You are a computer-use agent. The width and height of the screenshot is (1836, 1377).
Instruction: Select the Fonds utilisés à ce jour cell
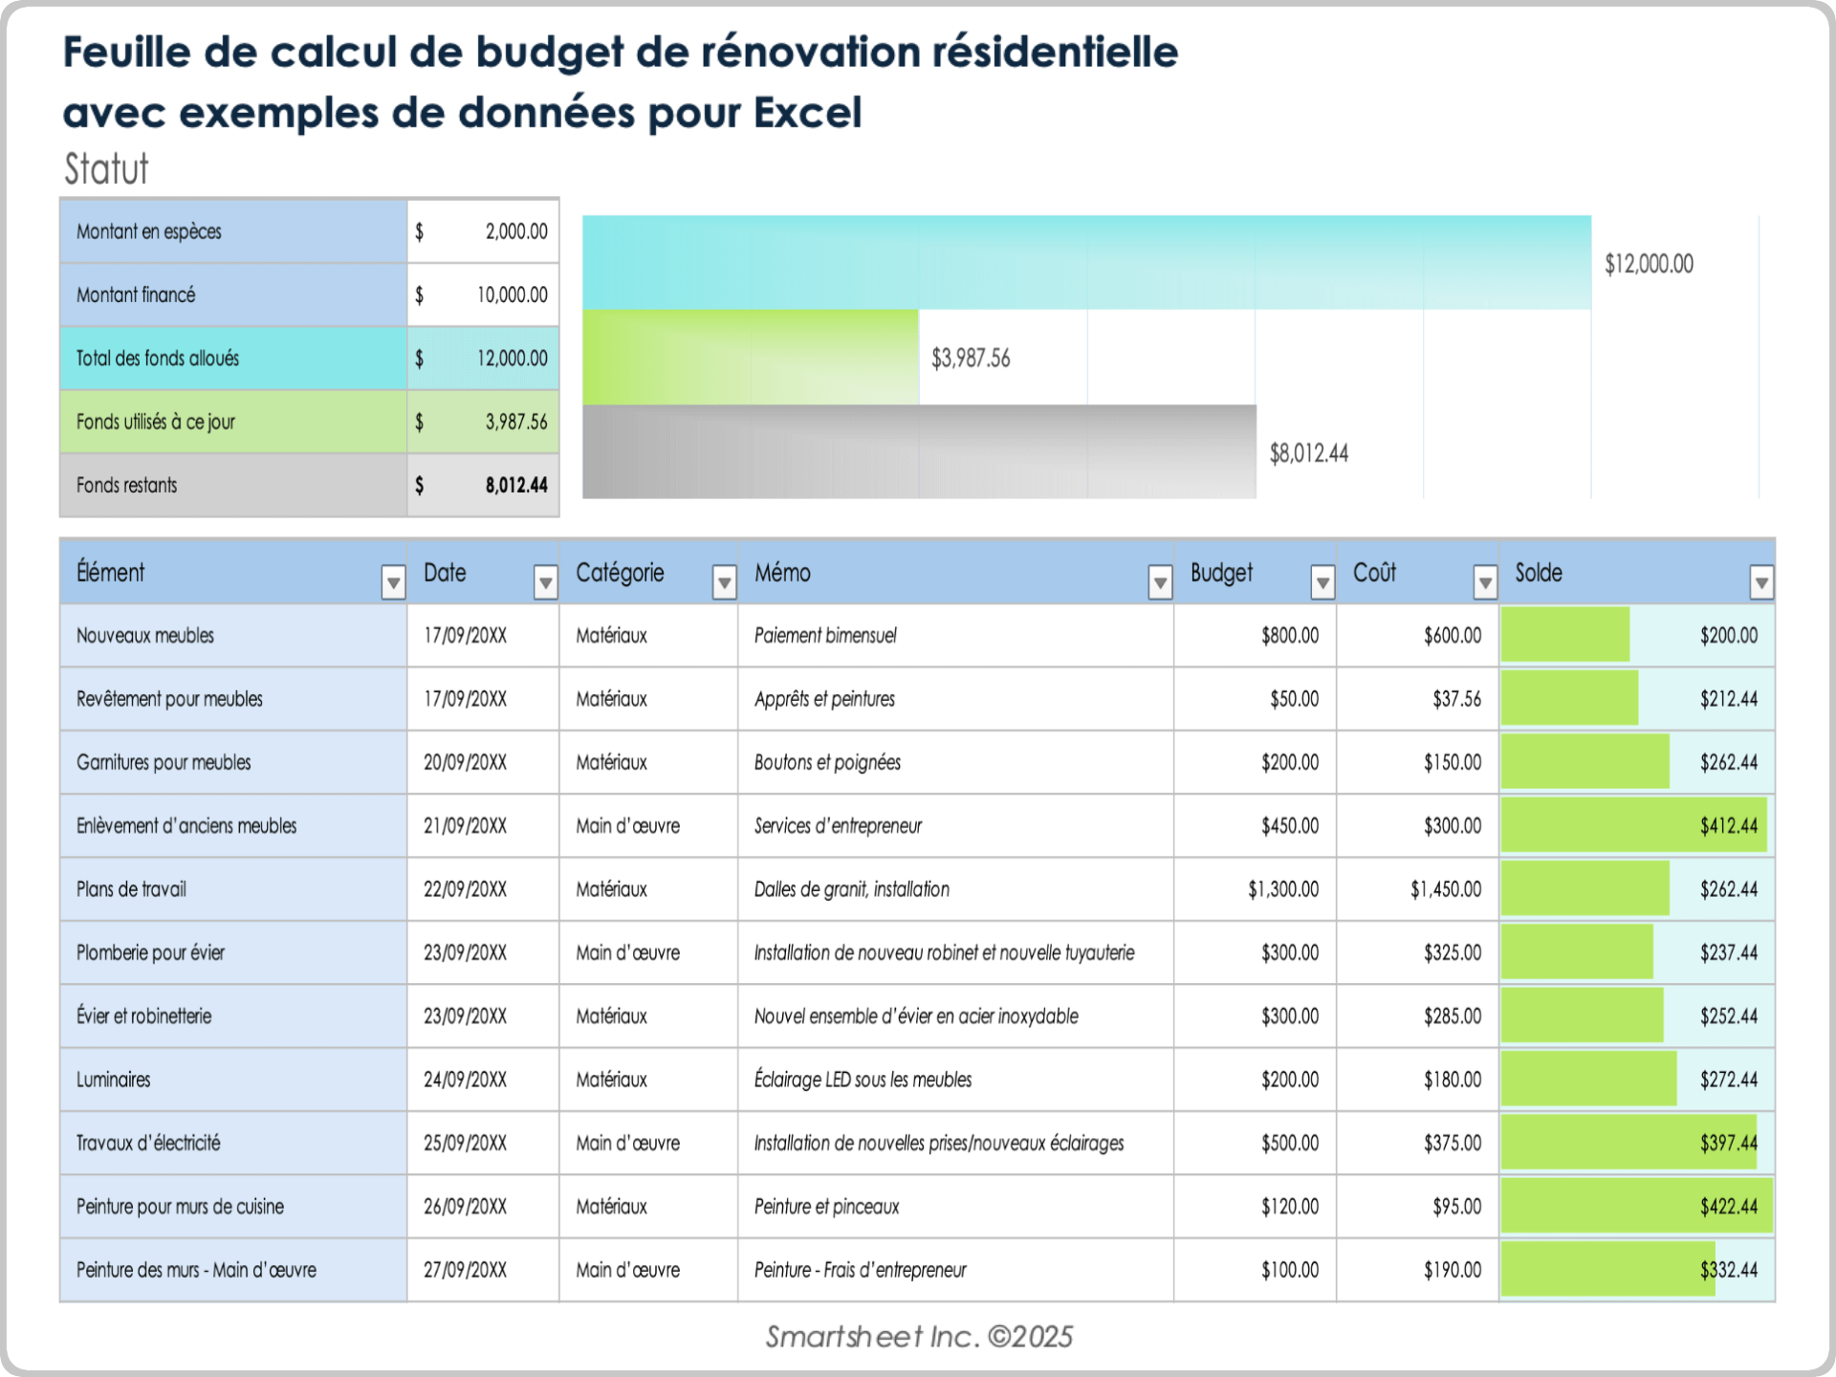tap(232, 422)
